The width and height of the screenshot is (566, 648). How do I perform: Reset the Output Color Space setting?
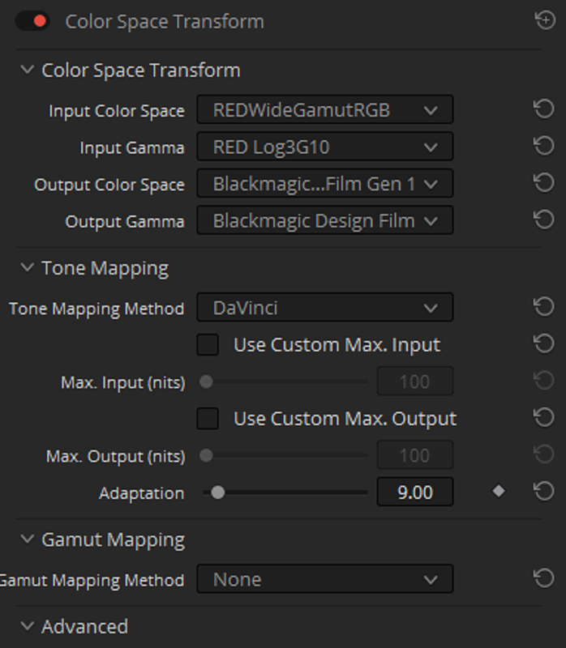(543, 183)
